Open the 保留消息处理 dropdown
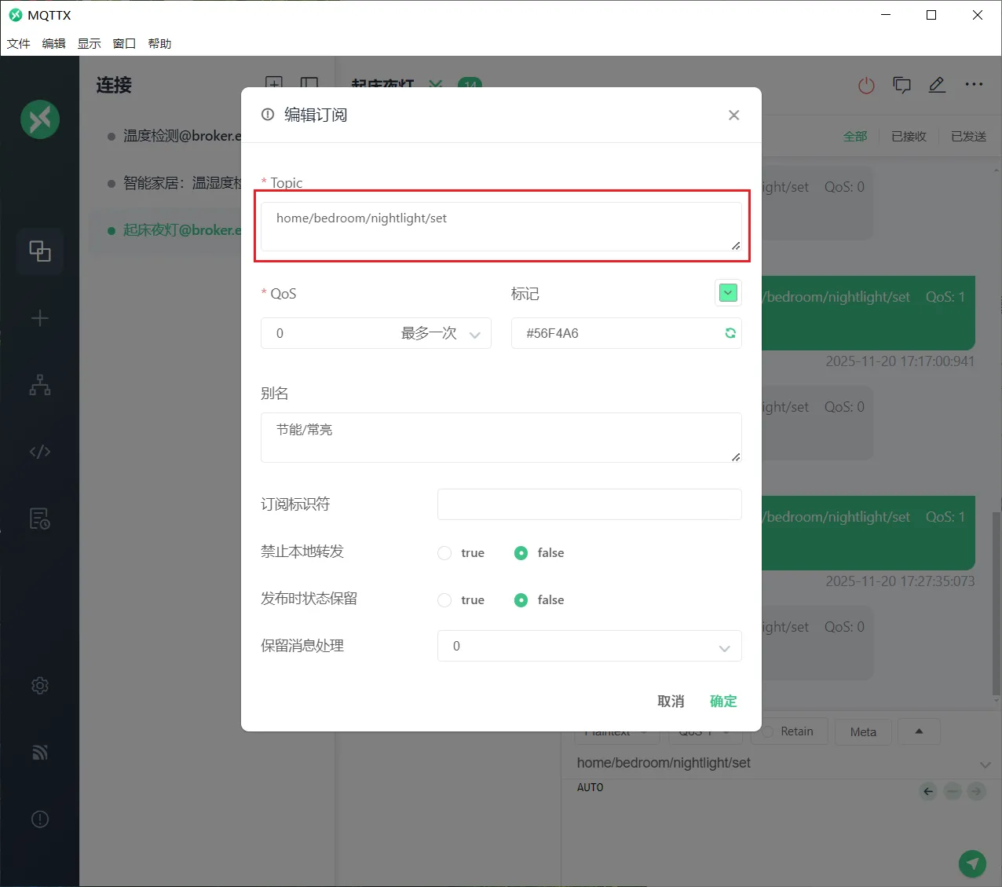Viewport: 1002px width, 887px height. [589, 646]
